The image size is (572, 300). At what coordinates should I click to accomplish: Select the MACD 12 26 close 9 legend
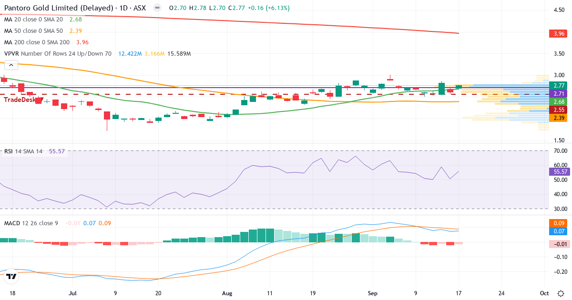coord(31,223)
